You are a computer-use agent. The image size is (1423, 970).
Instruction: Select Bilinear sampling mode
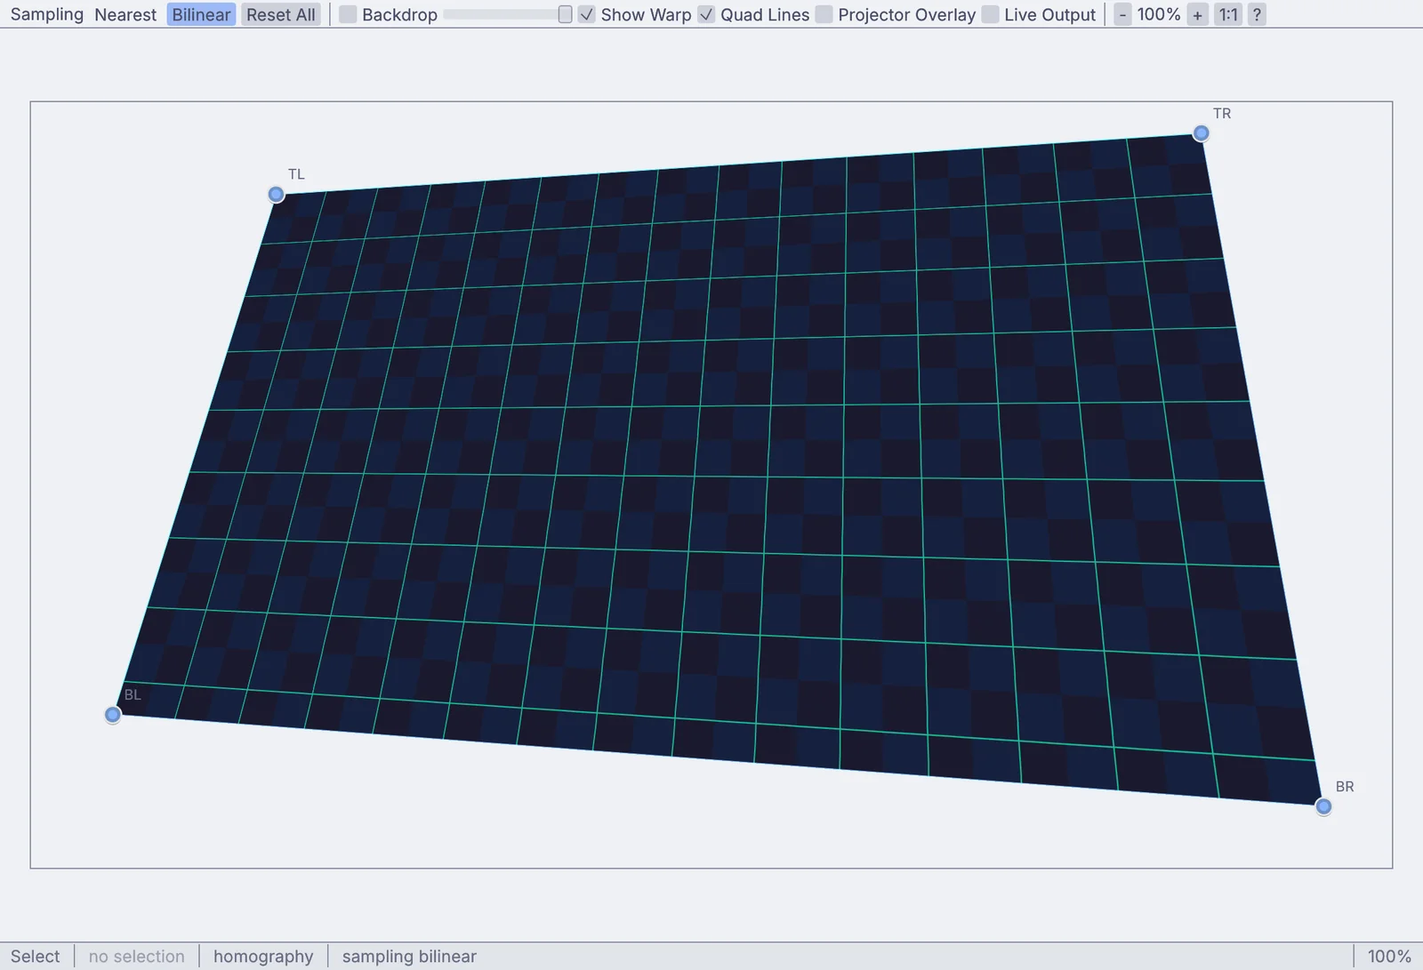point(201,14)
